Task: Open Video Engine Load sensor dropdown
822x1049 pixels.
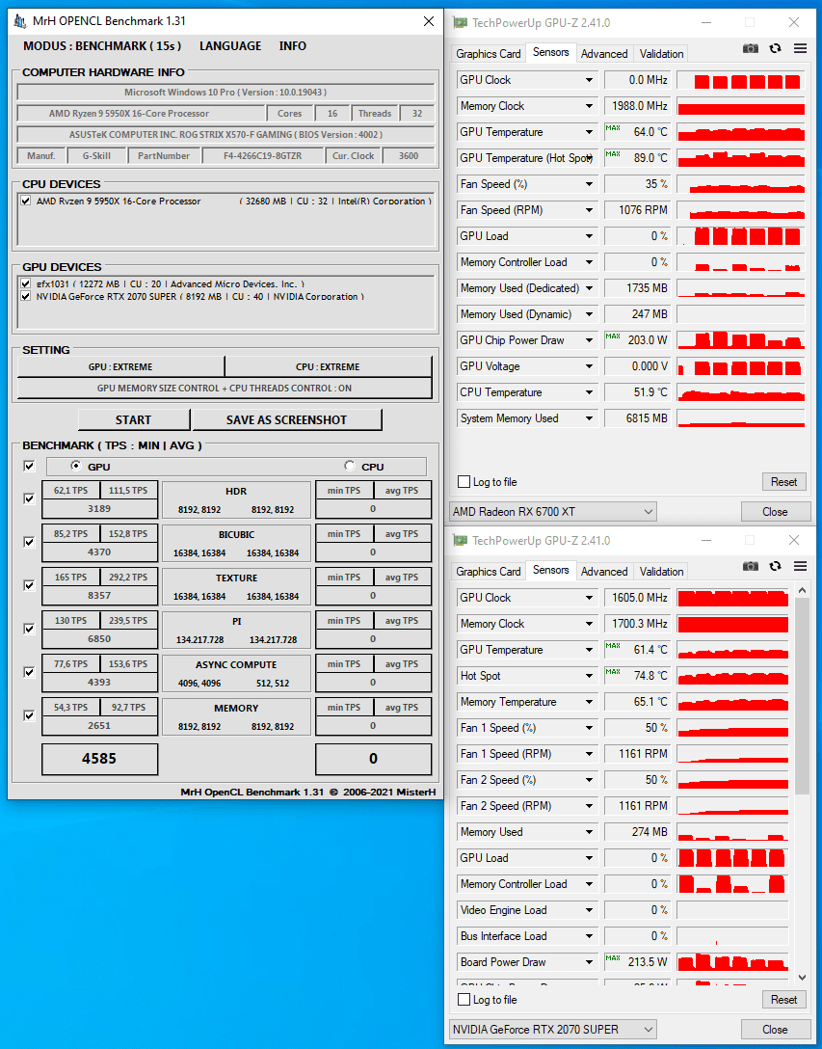Action: coord(589,910)
